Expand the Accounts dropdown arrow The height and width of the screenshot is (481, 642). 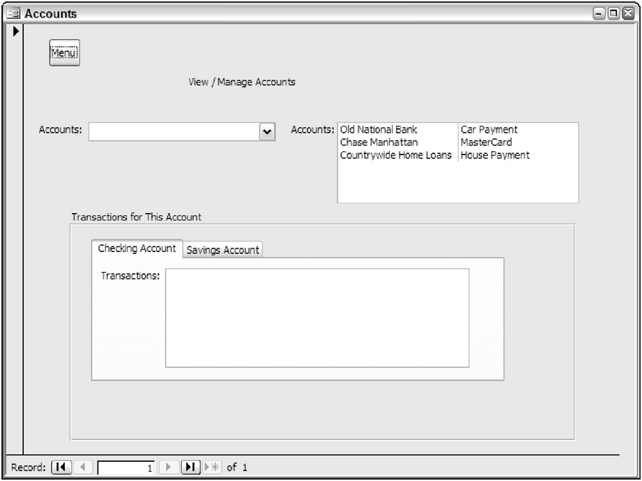(267, 131)
